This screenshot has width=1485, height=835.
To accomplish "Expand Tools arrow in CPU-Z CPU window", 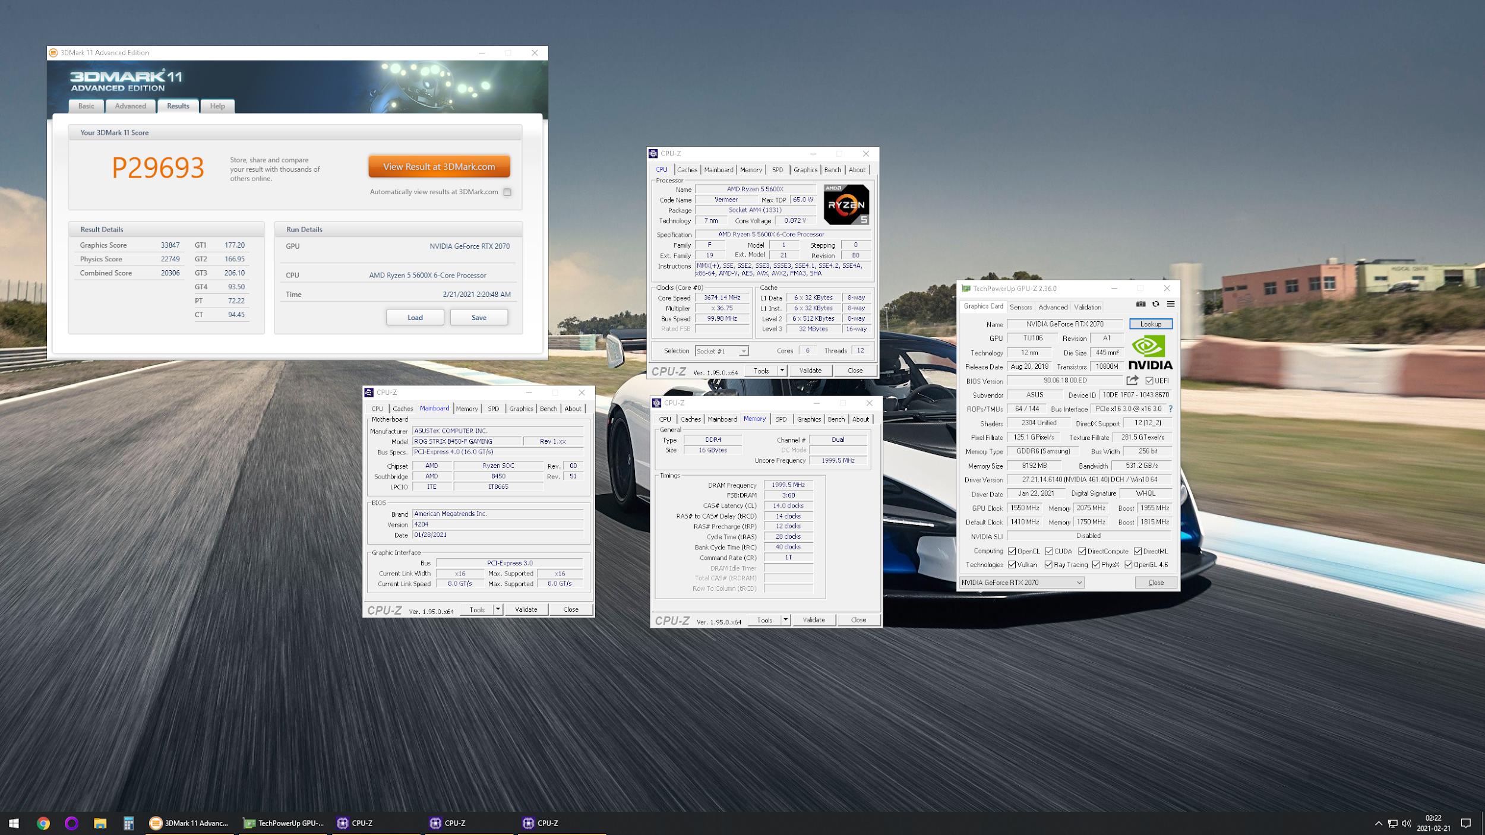I will point(782,371).
